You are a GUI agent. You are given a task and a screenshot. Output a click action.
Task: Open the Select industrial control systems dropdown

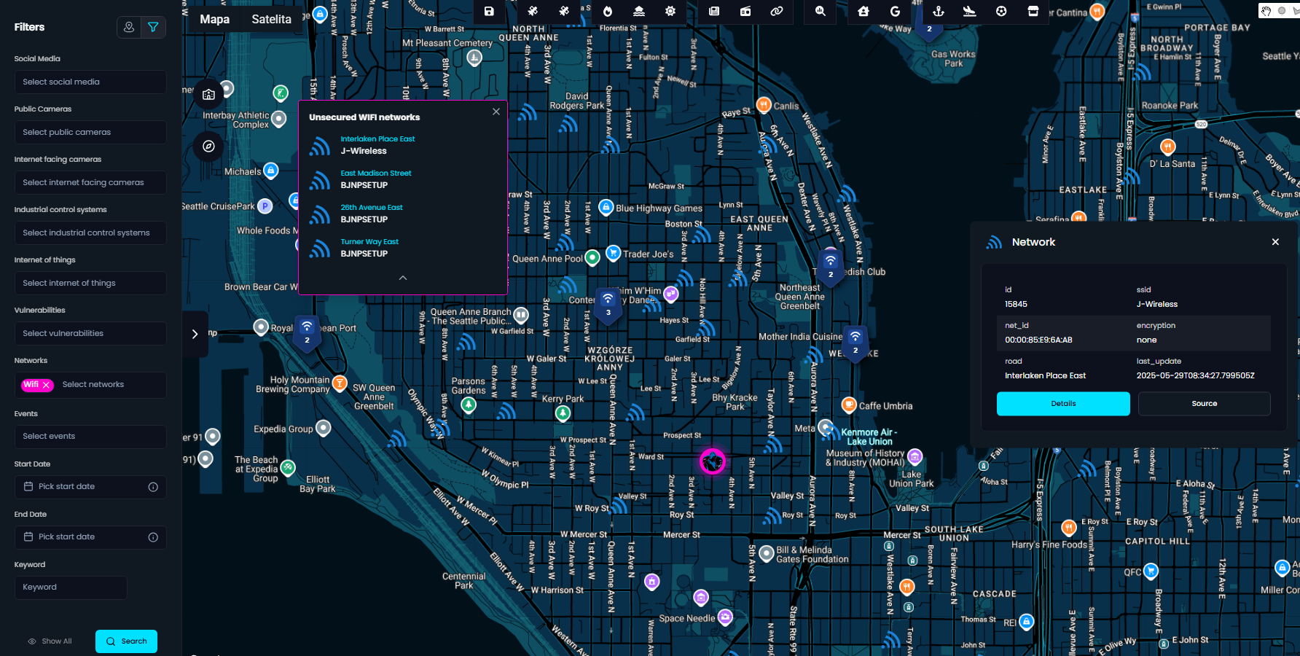point(90,233)
